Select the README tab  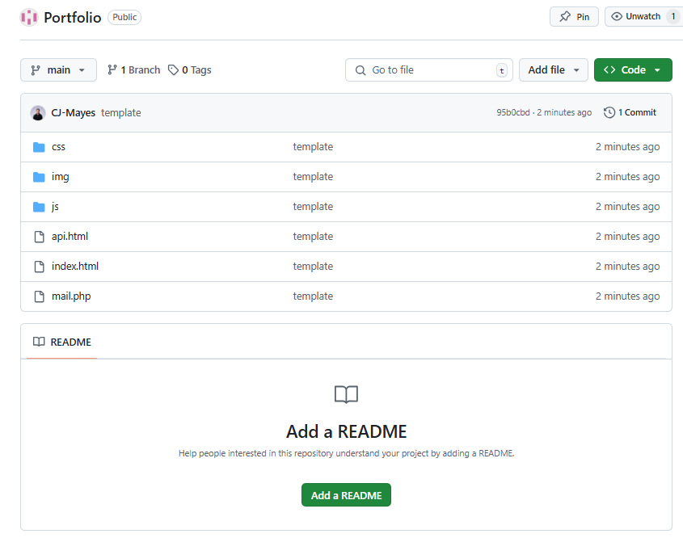[62, 342]
